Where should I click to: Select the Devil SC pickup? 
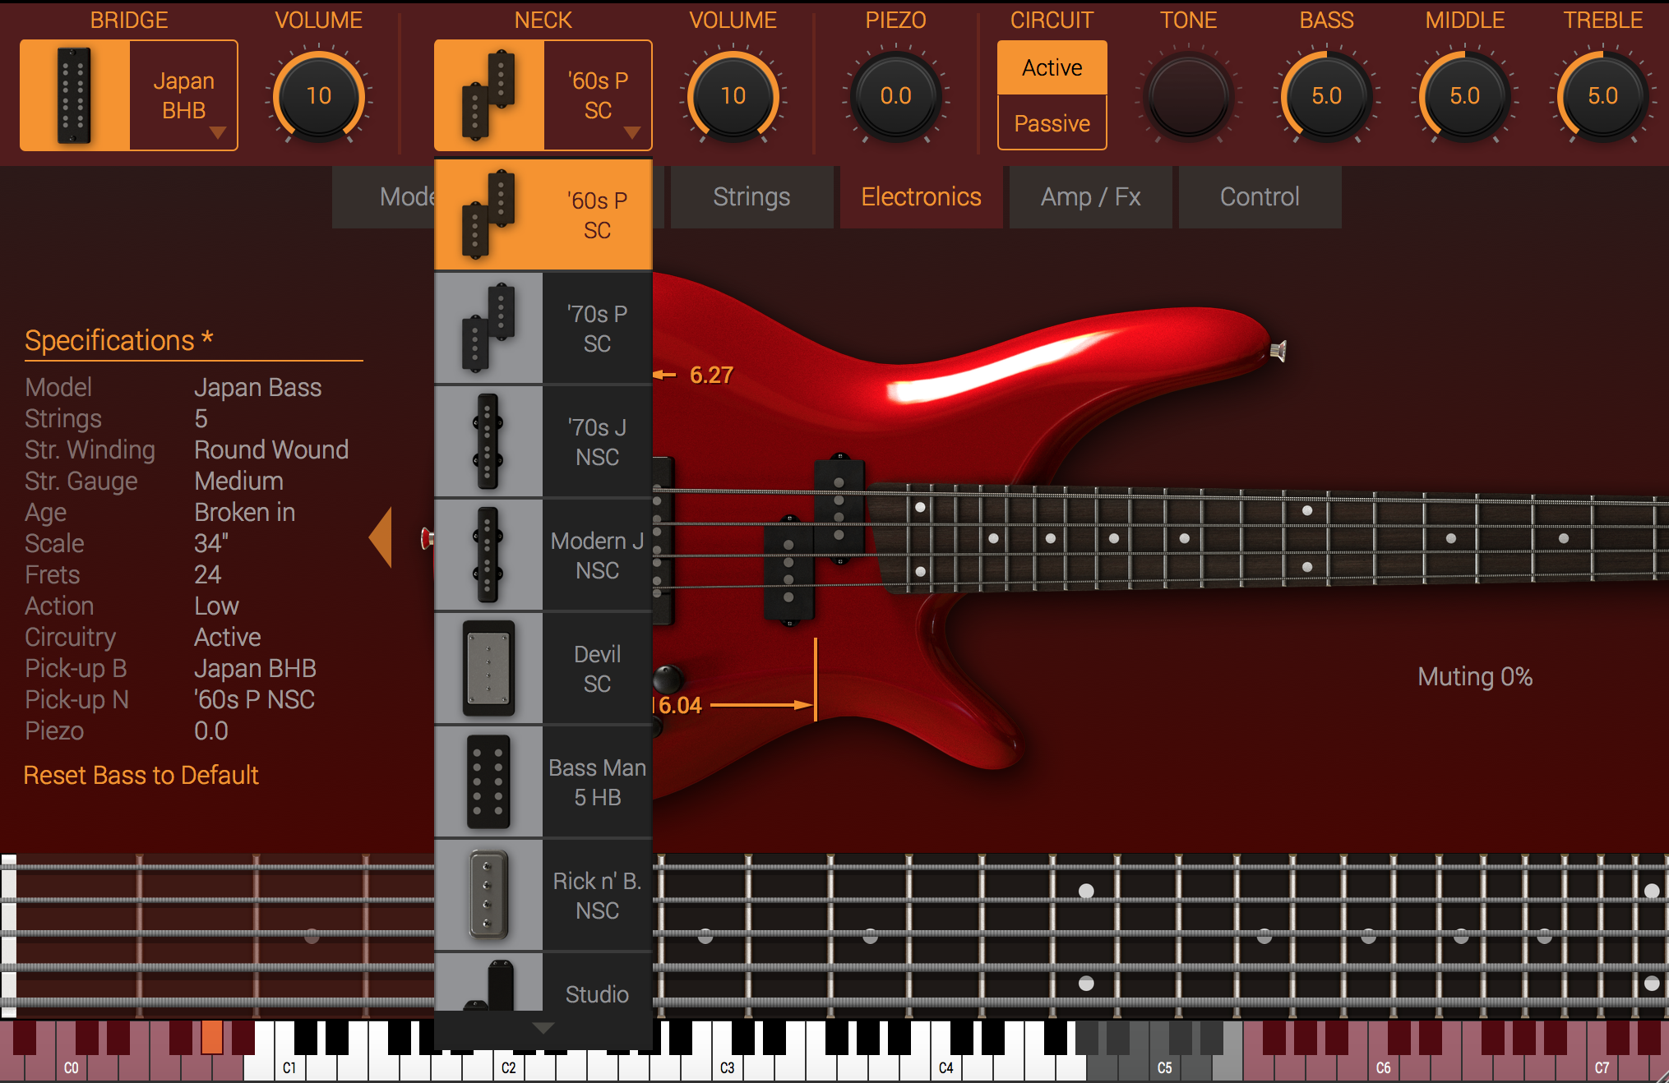pos(543,669)
